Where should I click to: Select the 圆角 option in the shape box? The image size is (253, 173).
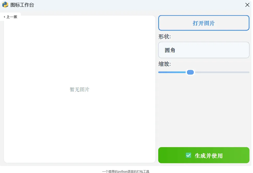coord(170,50)
